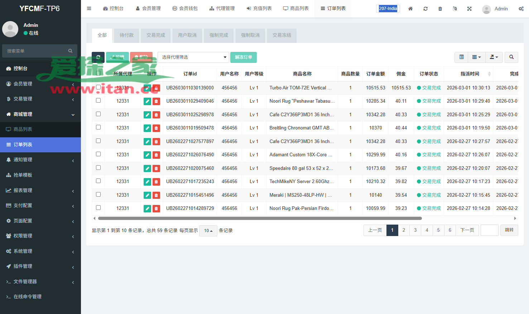This screenshot has width=529, height=314.
Task: Toggle the hamburger menu to collapse sidebar
Action: click(89, 9)
